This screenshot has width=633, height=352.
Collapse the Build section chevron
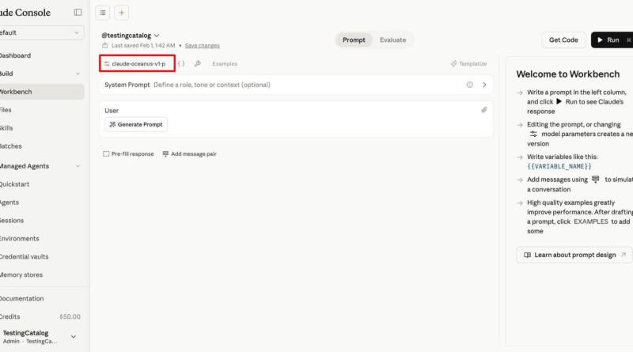pyautogui.click(x=78, y=74)
